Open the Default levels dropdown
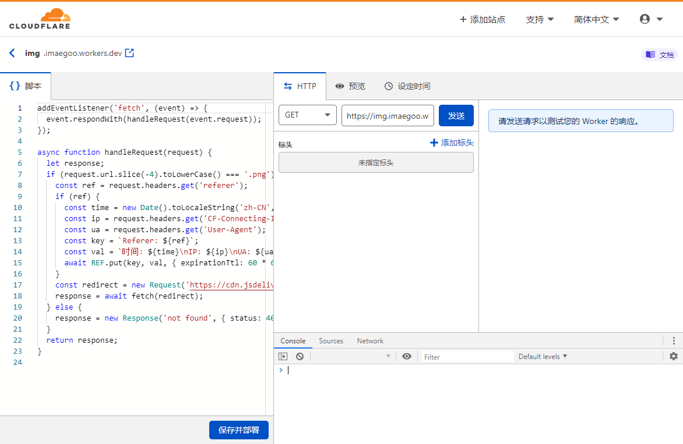The height and width of the screenshot is (444, 683). pos(543,357)
